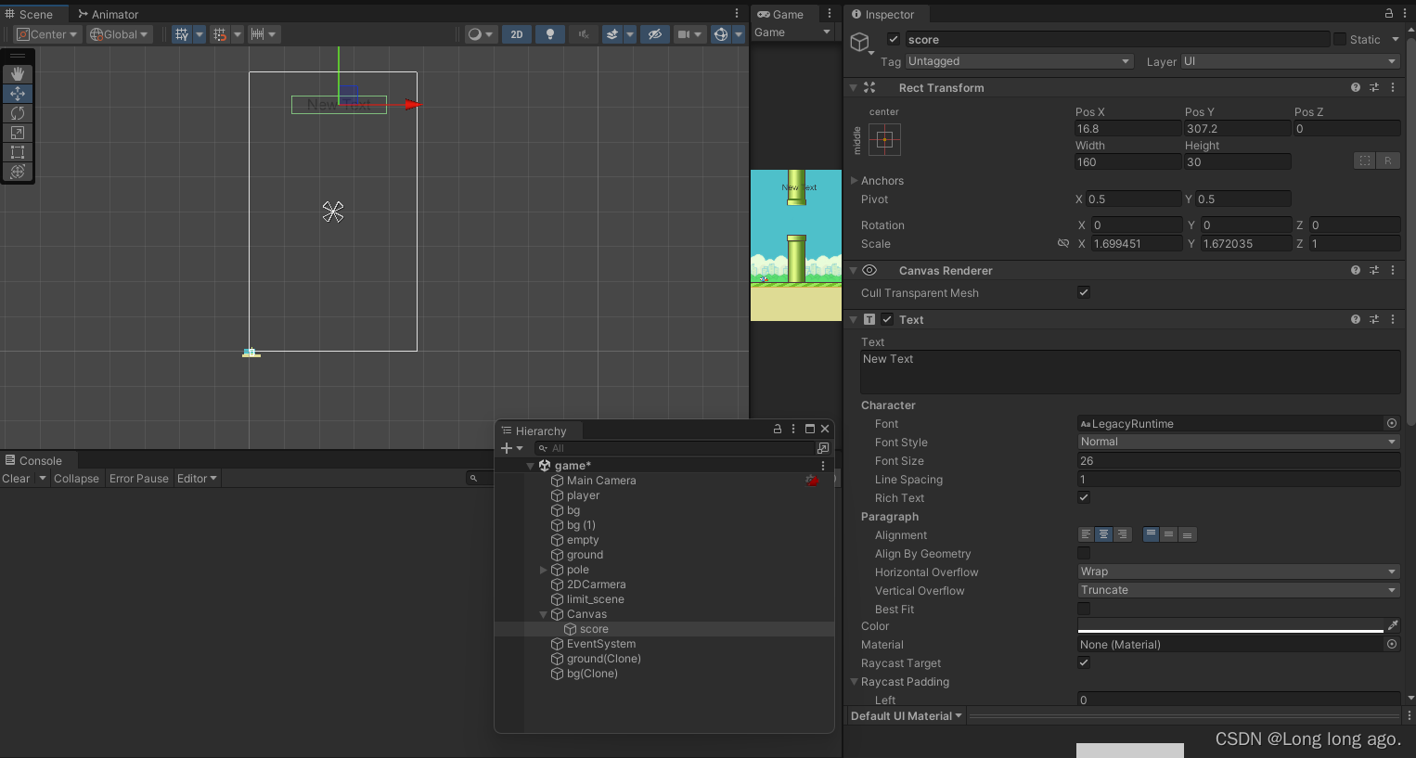Open Layer dropdown showing UI

(x=1290, y=61)
